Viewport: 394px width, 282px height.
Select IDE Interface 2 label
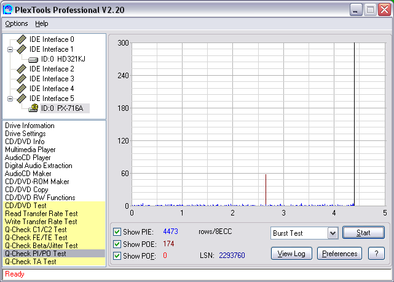tap(52, 69)
